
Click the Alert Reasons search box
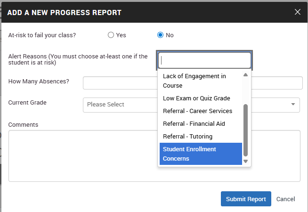click(205, 60)
